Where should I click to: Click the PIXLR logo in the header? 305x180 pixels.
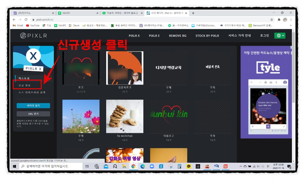click(x=33, y=36)
